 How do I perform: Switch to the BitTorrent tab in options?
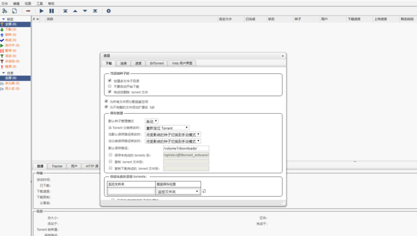tap(157, 63)
